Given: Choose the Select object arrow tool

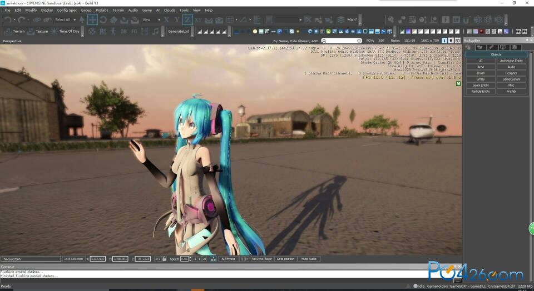Looking at the screenshot, I should coord(82,20).
